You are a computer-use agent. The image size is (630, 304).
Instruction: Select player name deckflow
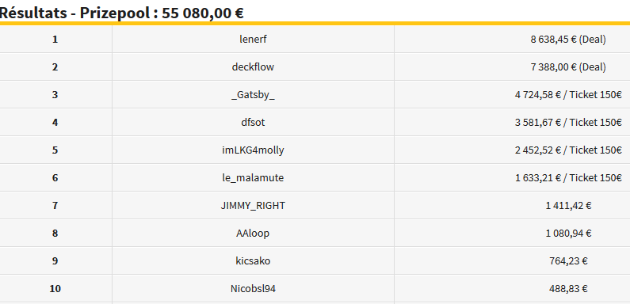coord(253,66)
